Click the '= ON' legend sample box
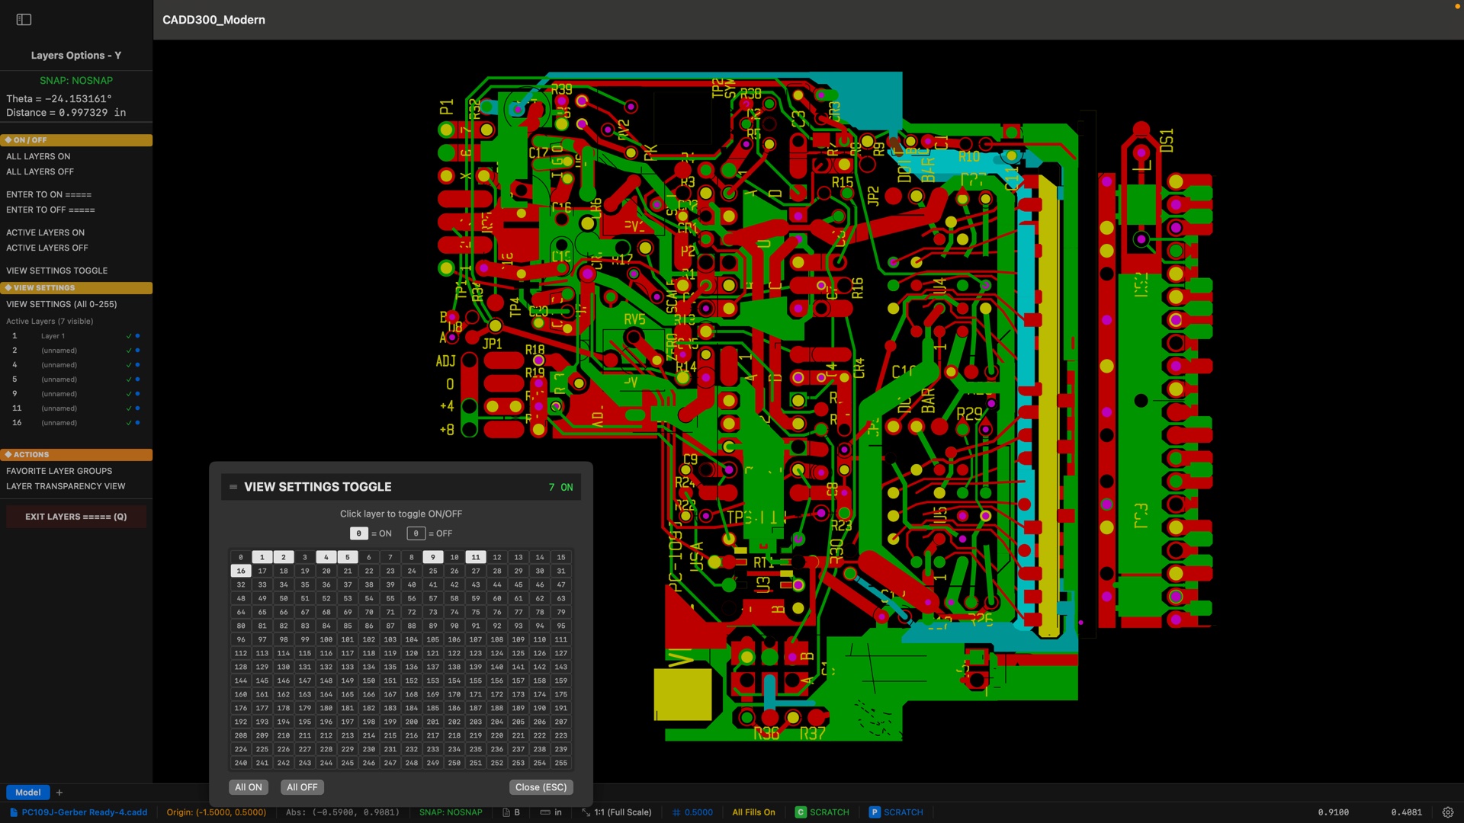The height and width of the screenshot is (823, 1464). (358, 533)
